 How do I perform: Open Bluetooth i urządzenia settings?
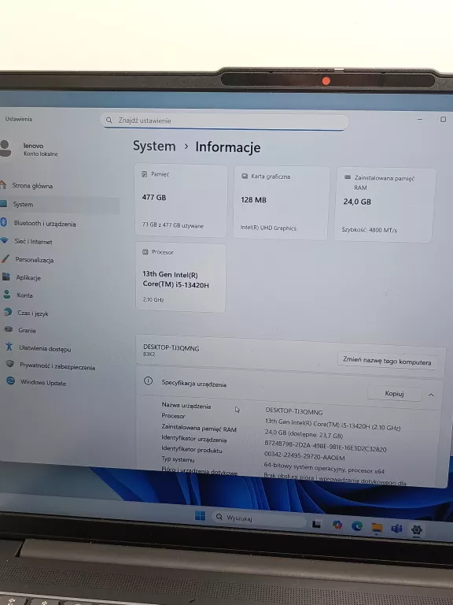44,224
